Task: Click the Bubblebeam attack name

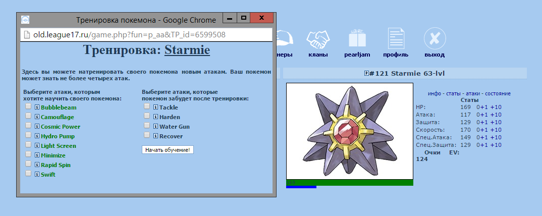Action: click(59, 107)
